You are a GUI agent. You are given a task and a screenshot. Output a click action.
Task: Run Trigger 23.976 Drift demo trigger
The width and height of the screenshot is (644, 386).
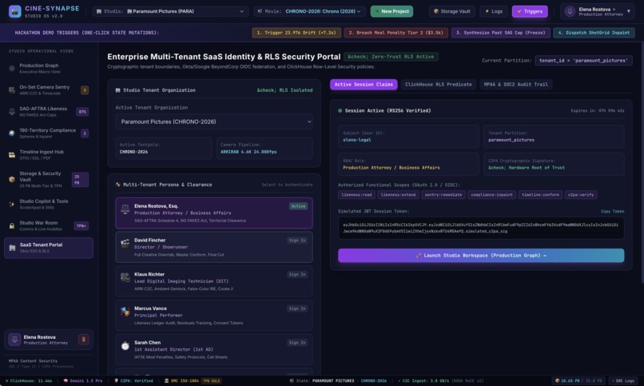296,33
